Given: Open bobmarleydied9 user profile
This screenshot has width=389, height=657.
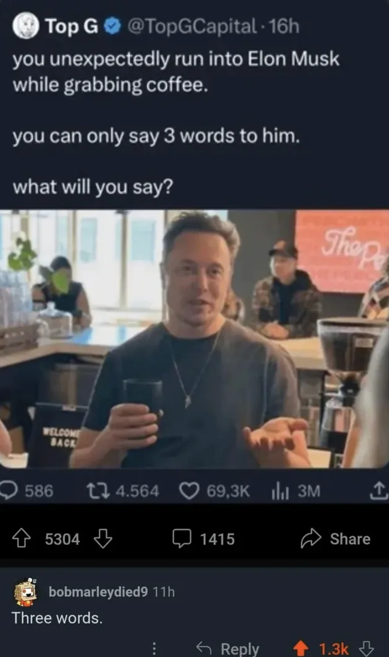Looking at the screenshot, I should 98,591.
